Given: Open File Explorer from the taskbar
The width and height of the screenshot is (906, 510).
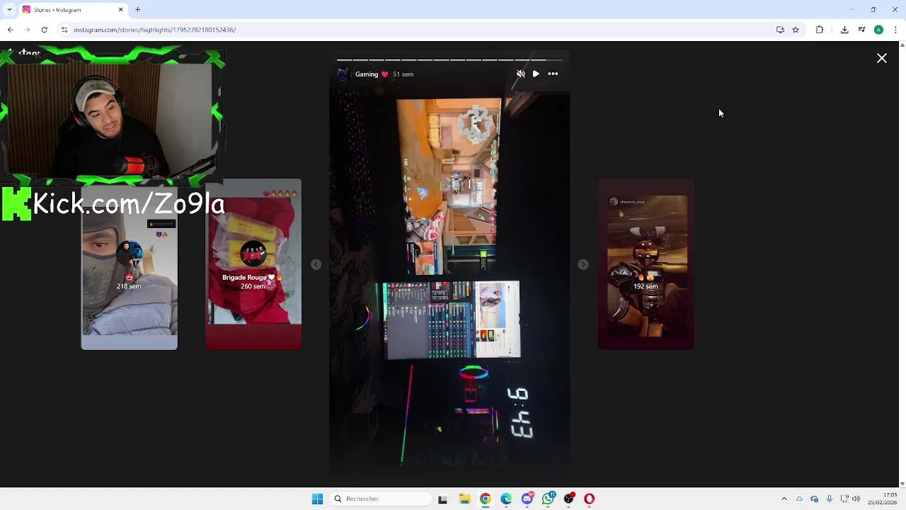Looking at the screenshot, I should point(464,499).
